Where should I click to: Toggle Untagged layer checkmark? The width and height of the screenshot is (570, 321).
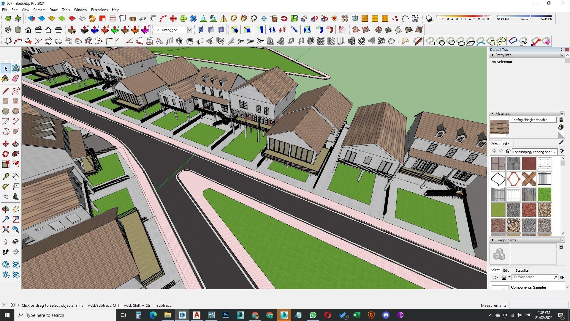click(158, 30)
